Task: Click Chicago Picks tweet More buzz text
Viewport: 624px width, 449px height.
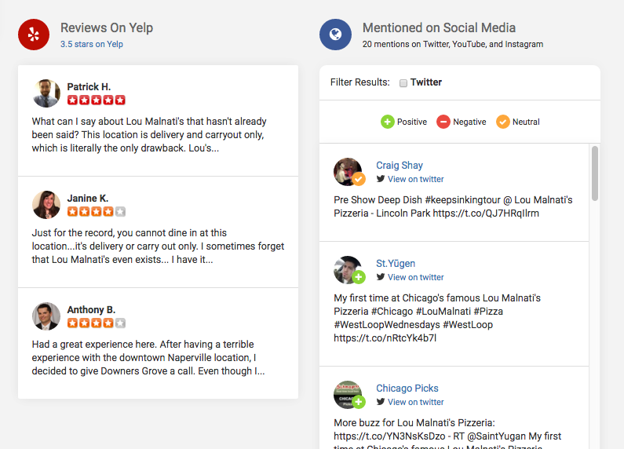Action: pyautogui.click(x=447, y=435)
